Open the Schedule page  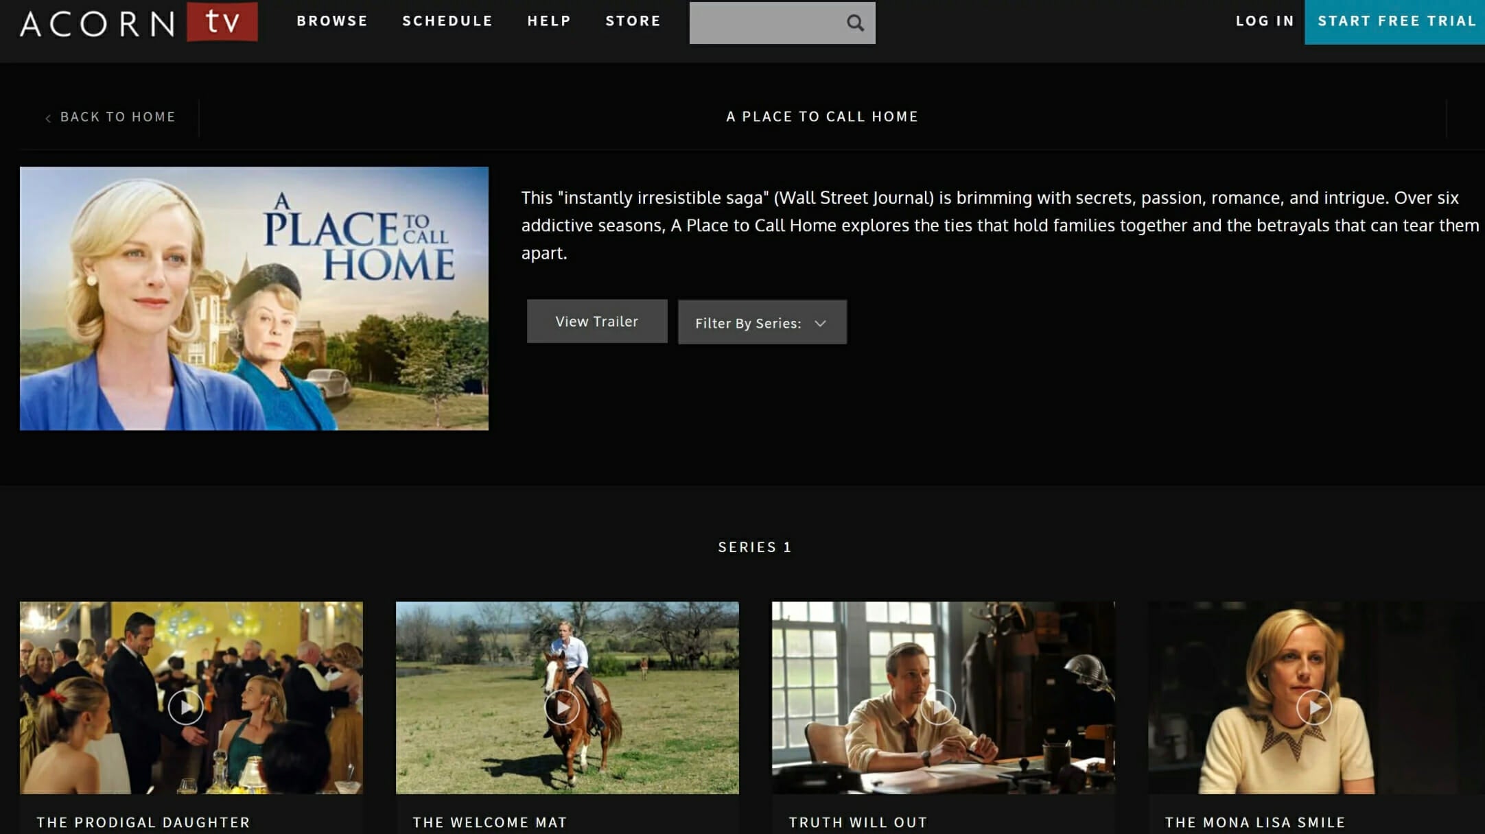point(447,21)
